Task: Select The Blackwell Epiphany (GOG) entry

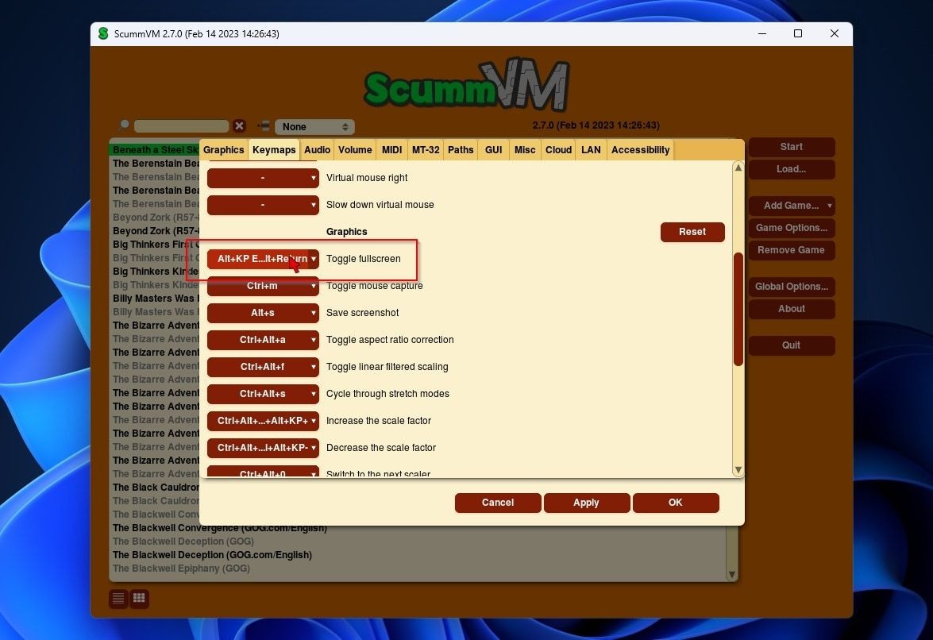Action: [x=182, y=569]
